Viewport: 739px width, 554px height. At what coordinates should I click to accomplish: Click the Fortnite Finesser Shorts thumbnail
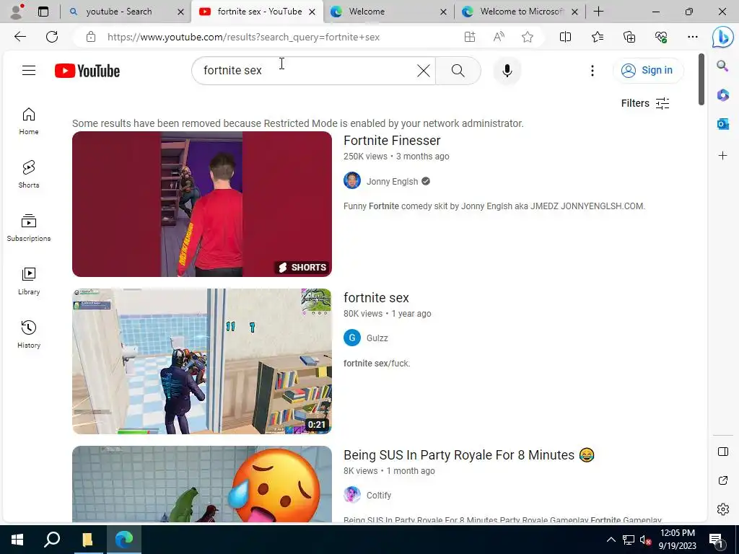(202, 204)
